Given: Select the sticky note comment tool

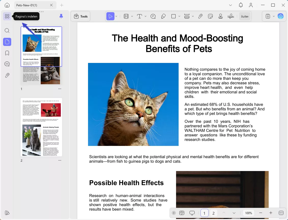Looking at the screenshot, I should (153, 16).
